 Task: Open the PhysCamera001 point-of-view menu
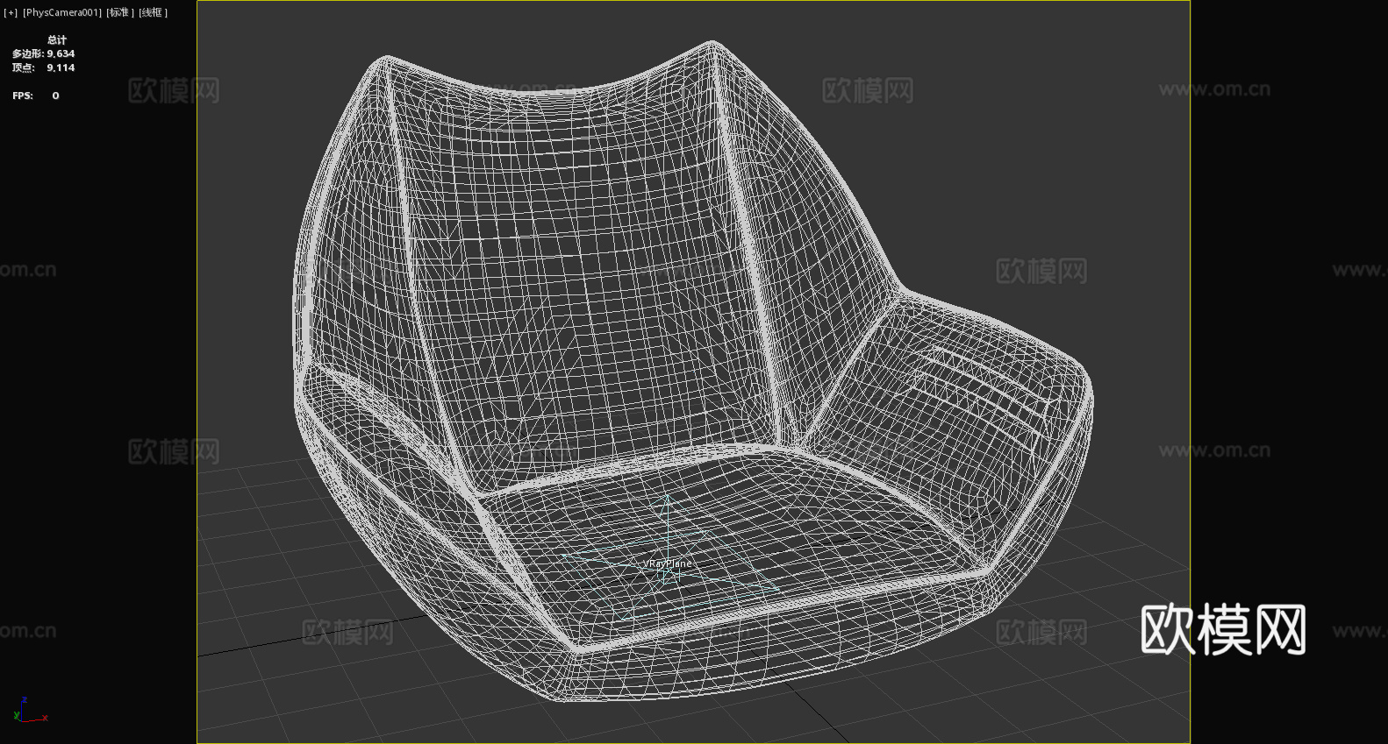click(62, 12)
